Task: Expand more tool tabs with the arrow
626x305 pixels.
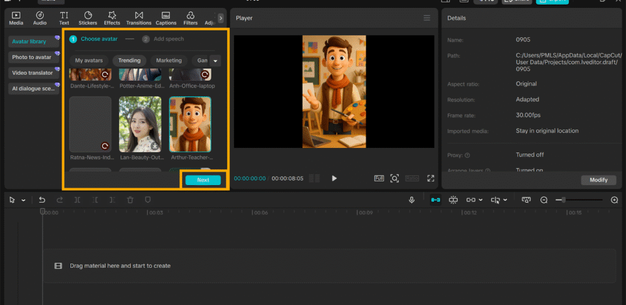Action: coord(221,18)
